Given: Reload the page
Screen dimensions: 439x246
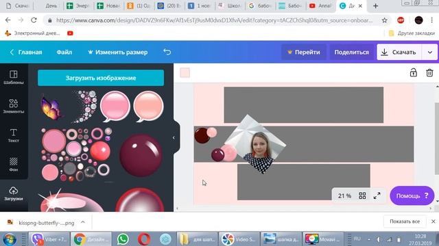Looking at the screenshot, I should click(x=34, y=20).
